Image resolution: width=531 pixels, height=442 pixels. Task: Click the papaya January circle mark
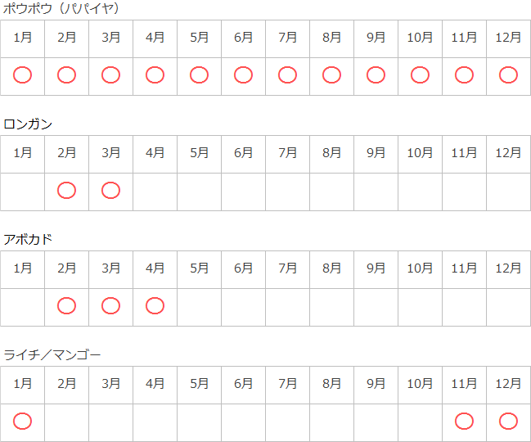tap(23, 75)
